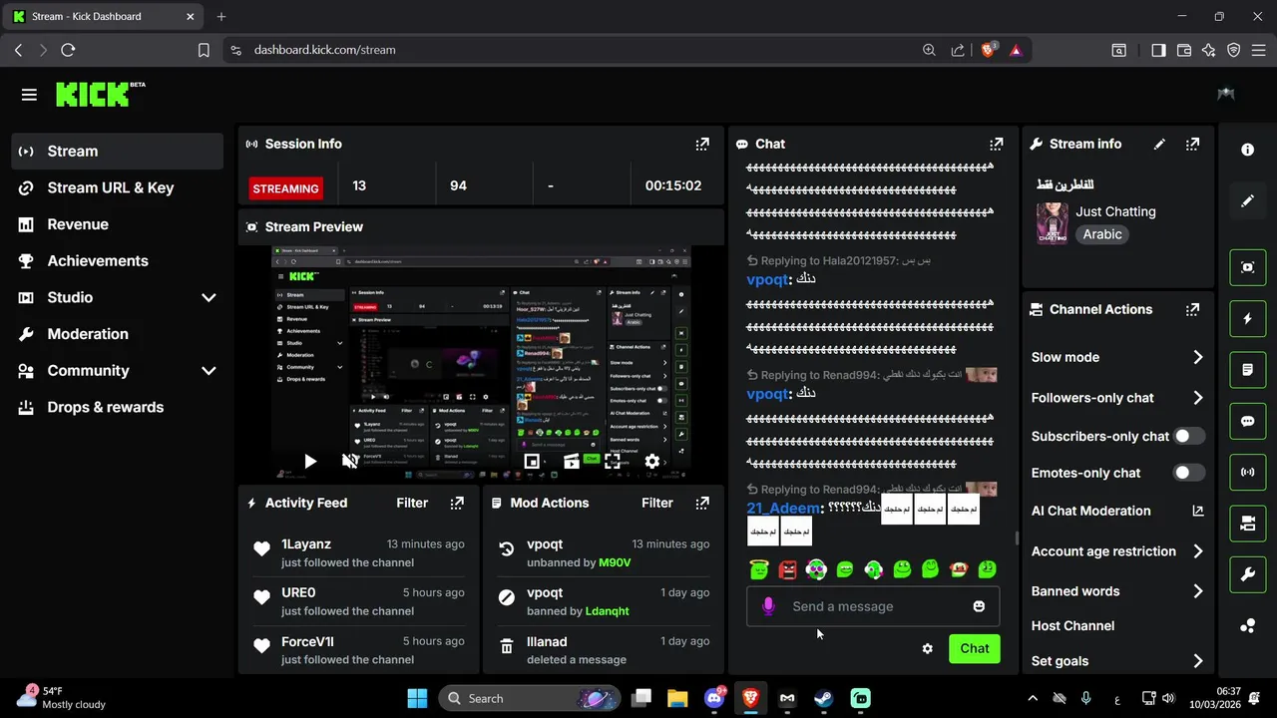This screenshot has height=718, width=1277.
Task: Select Stream in the sidebar
Action: pyautogui.click(x=118, y=152)
